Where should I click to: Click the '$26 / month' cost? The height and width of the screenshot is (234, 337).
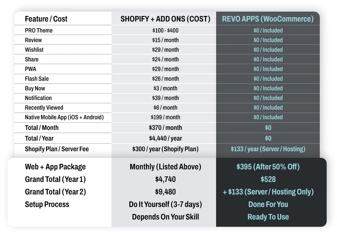point(165,79)
